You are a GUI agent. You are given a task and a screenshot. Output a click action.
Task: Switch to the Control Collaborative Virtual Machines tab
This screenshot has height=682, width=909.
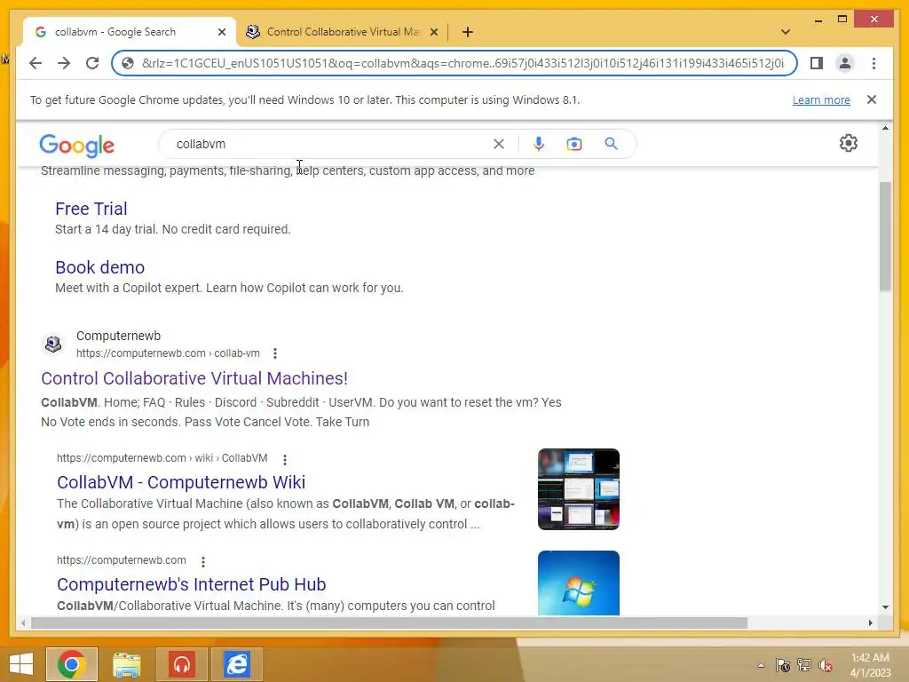[342, 32]
